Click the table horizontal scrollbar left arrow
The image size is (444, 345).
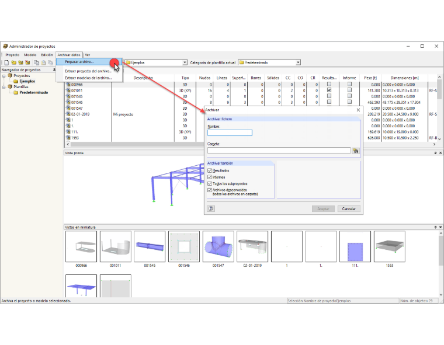coord(68,144)
